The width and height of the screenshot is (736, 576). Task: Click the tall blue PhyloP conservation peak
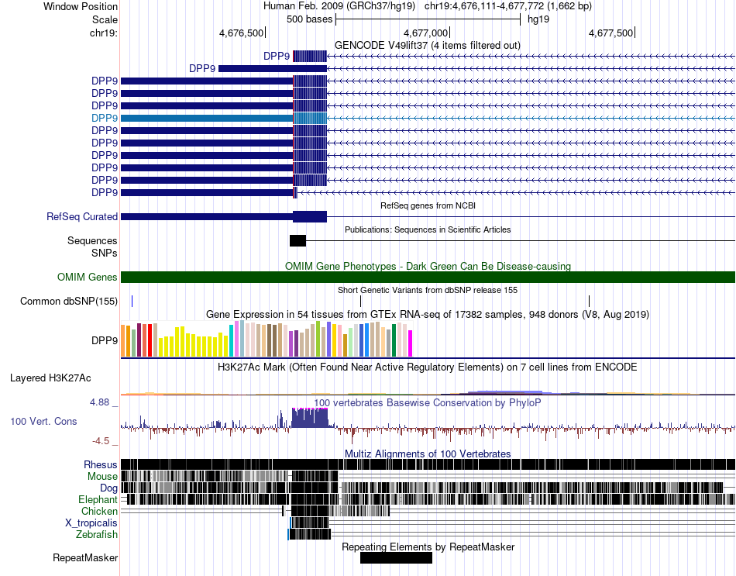click(x=310, y=418)
